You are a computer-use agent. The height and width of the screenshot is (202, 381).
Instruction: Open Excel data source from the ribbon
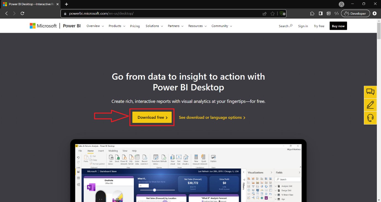click(117, 157)
